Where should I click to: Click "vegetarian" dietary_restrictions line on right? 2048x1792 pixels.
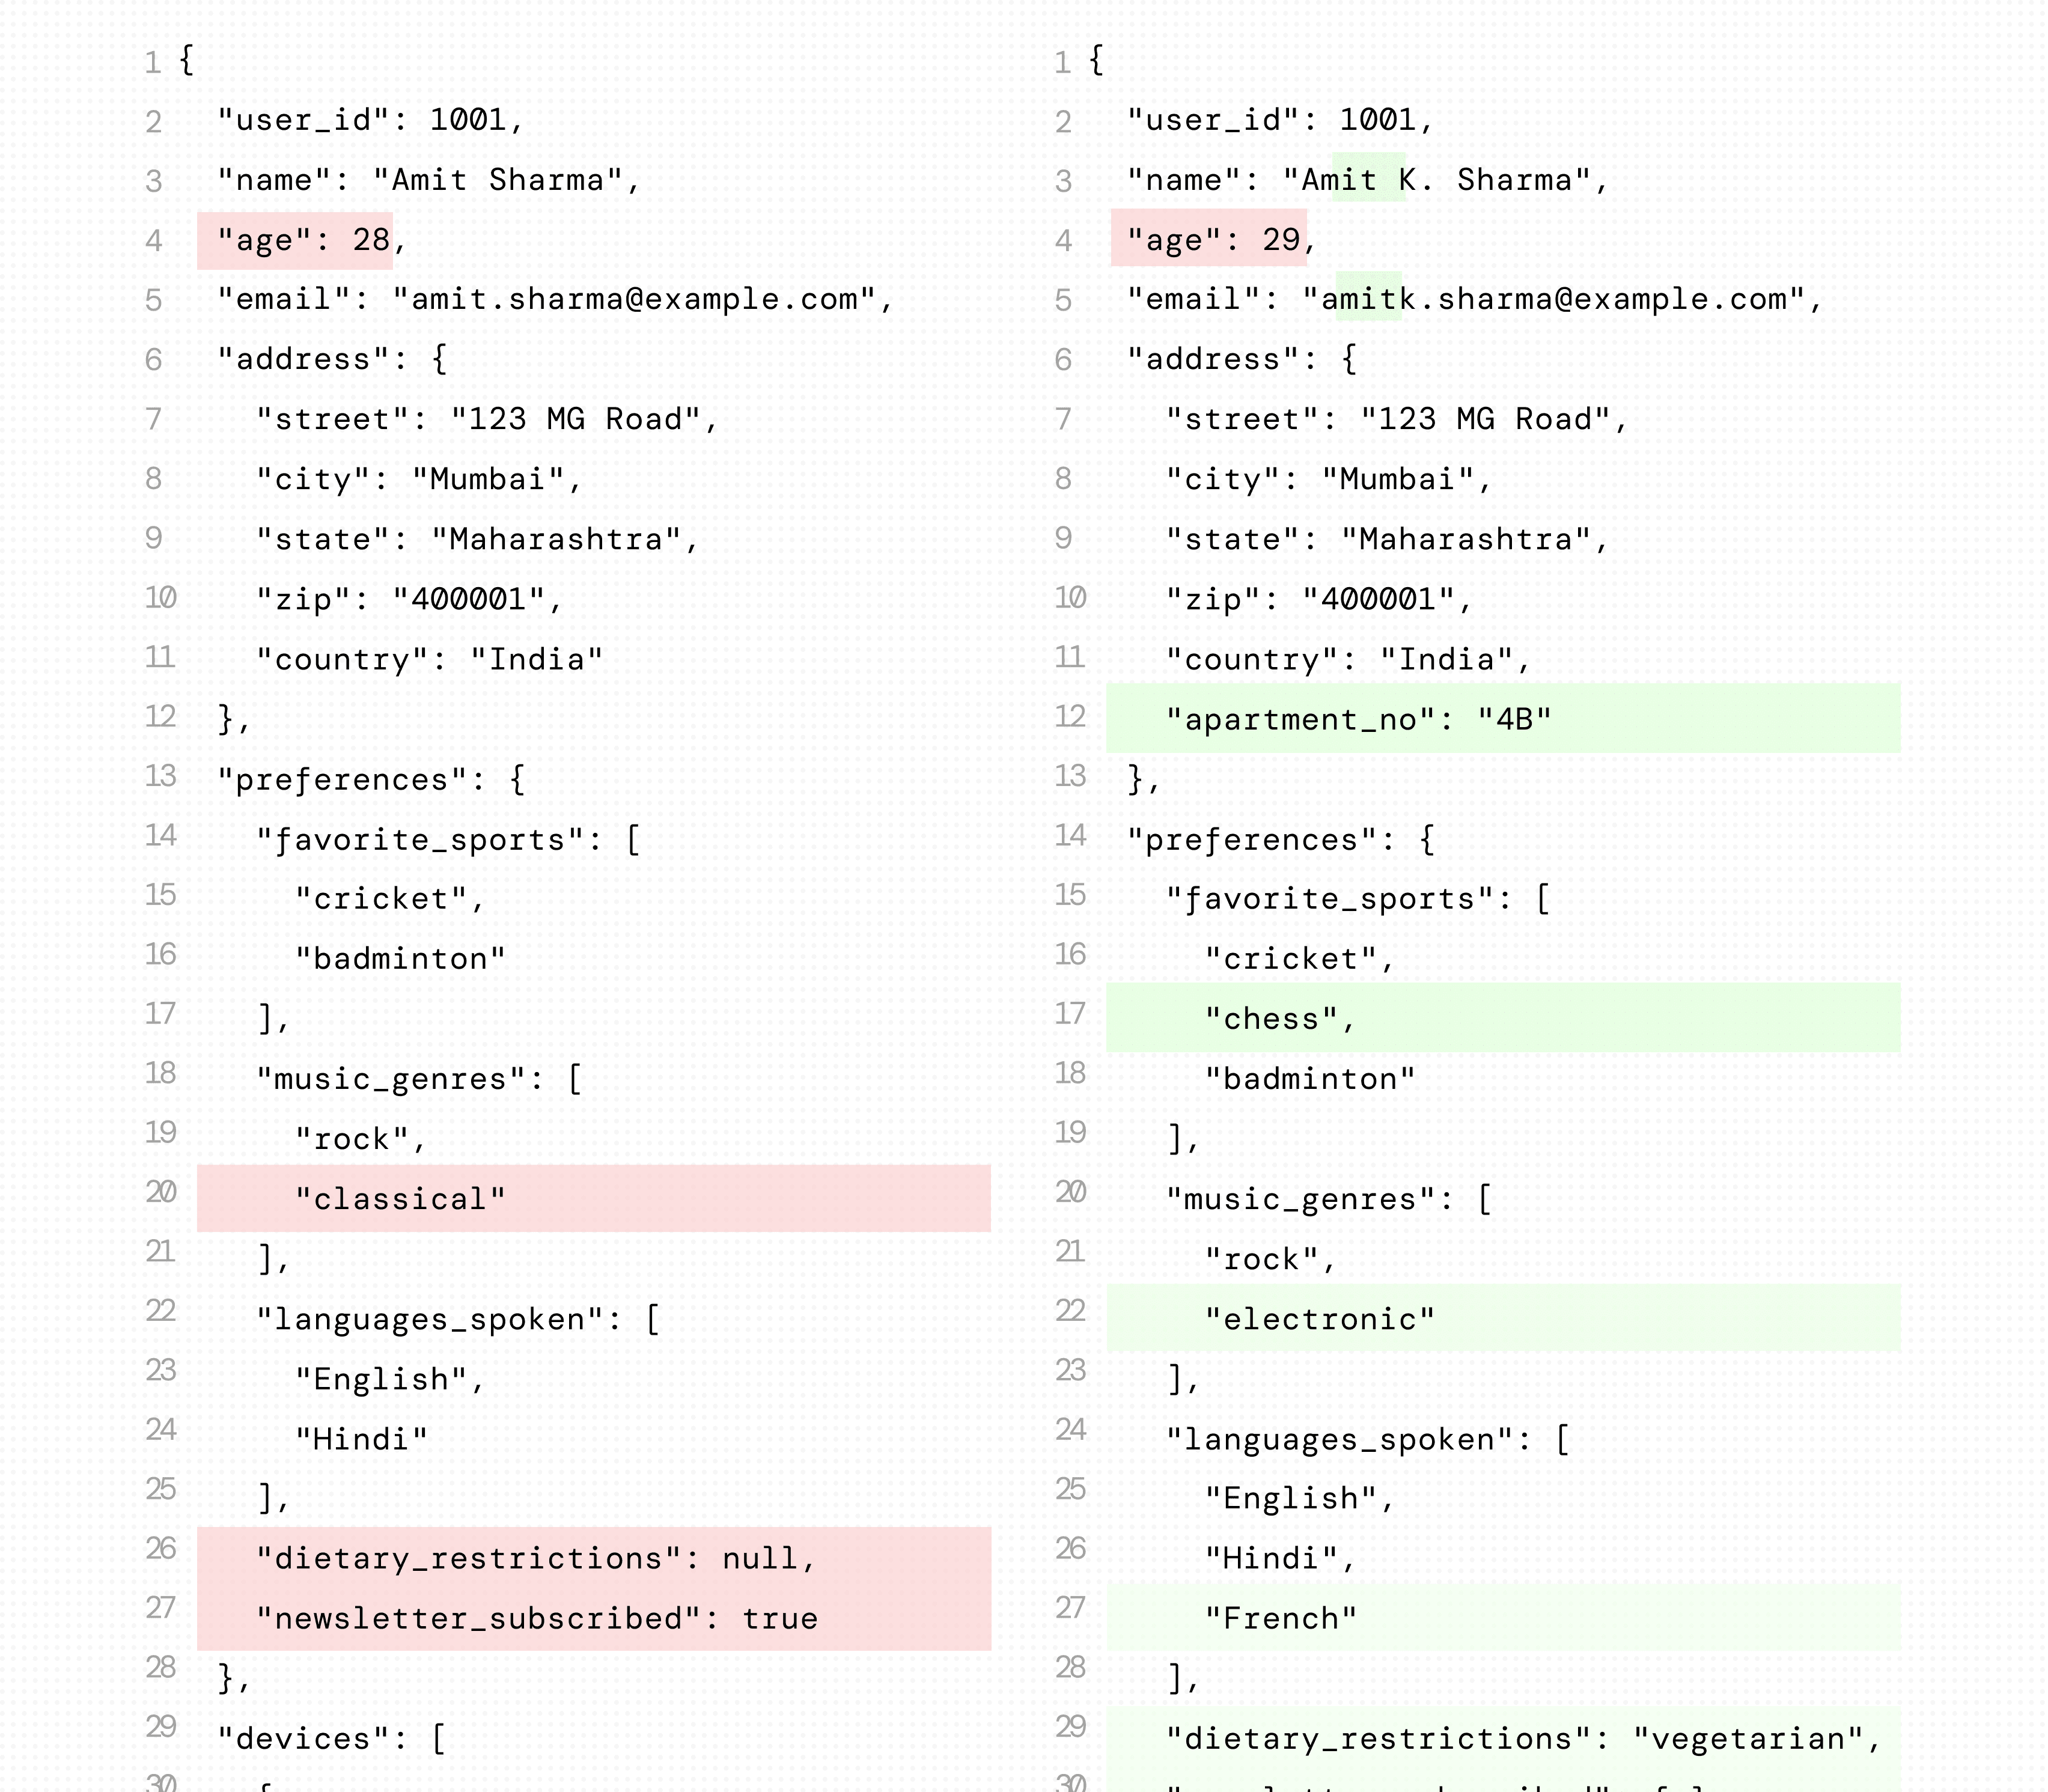pyautogui.click(x=1502, y=1738)
